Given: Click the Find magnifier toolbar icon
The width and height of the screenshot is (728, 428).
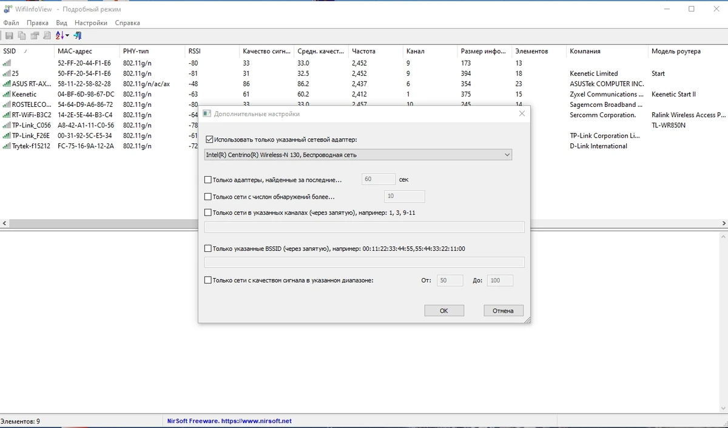Looking at the screenshot, I should [x=47, y=36].
